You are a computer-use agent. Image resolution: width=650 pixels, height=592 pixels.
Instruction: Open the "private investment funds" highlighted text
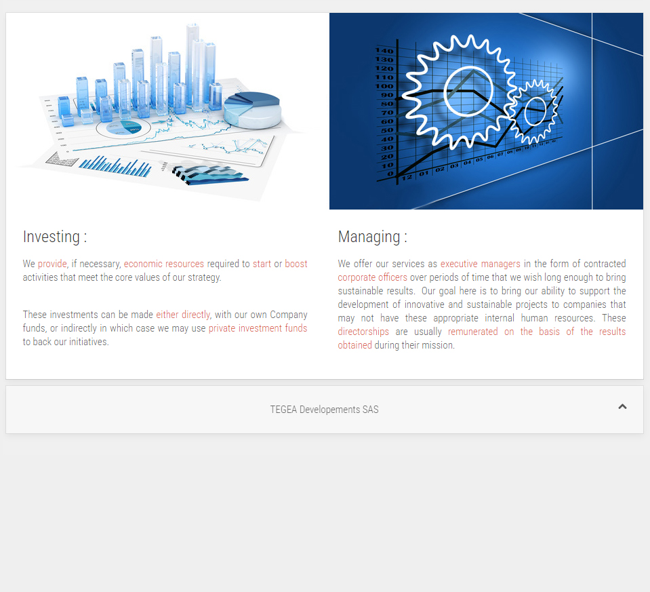[x=258, y=328]
